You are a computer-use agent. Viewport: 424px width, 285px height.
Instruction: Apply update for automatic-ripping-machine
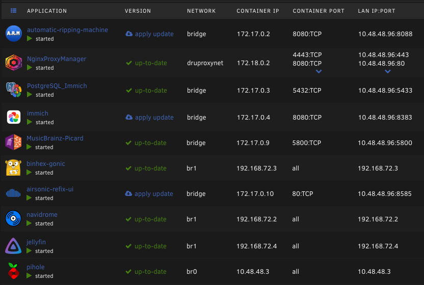coord(154,34)
